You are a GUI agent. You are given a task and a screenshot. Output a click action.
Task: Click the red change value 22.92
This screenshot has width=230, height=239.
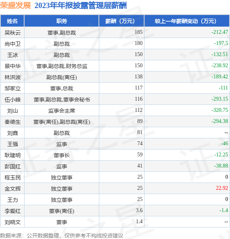coord(222,188)
